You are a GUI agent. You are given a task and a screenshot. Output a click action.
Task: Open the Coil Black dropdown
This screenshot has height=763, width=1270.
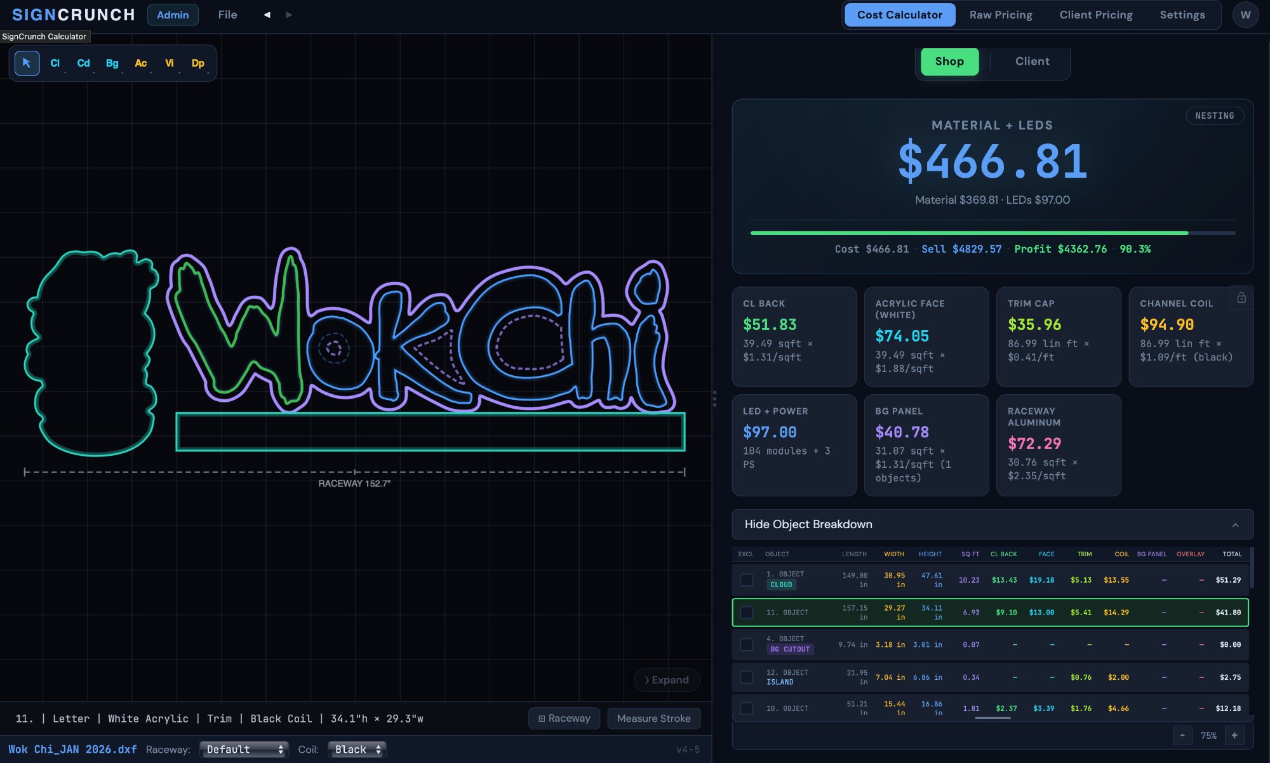(x=357, y=750)
